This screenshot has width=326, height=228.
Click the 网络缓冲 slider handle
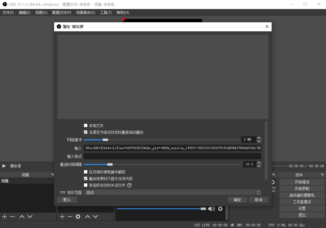click(105, 140)
